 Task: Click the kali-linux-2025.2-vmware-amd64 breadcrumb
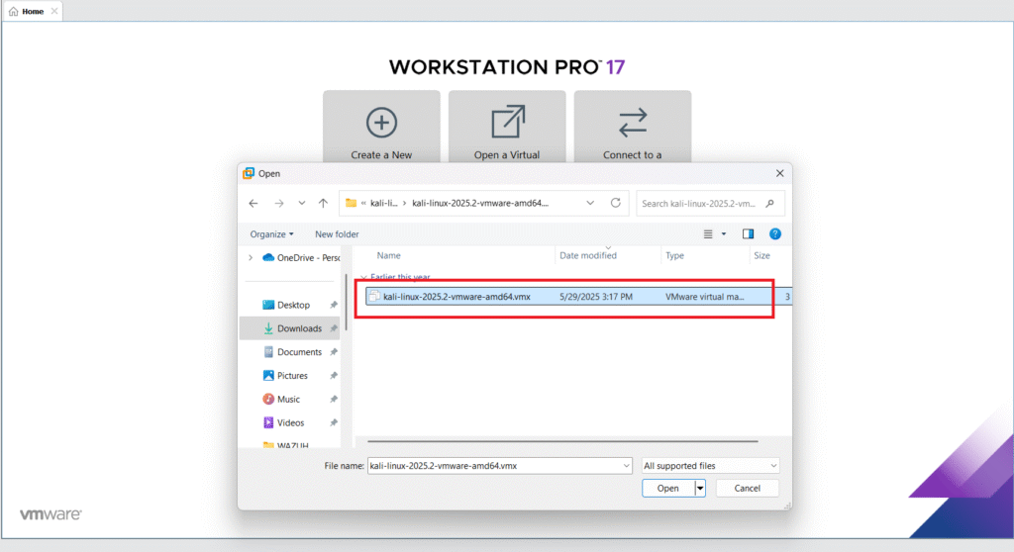480,203
